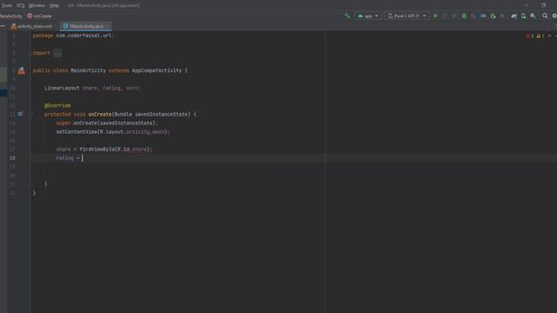Image resolution: width=557 pixels, height=313 pixels.
Task: Minimize the Android Studio window
Action: [527, 5]
